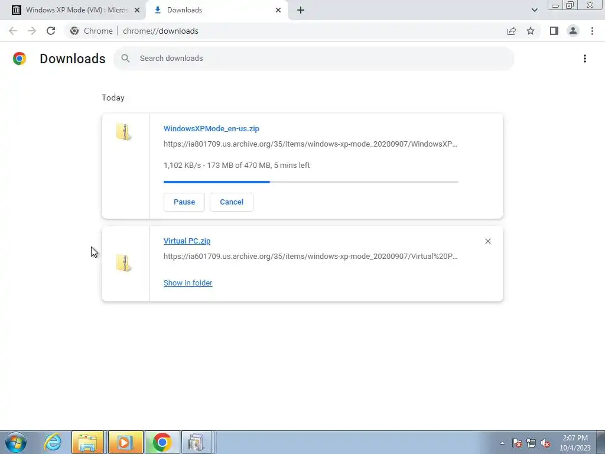Click the Chrome taskbar icon

[162, 442]
